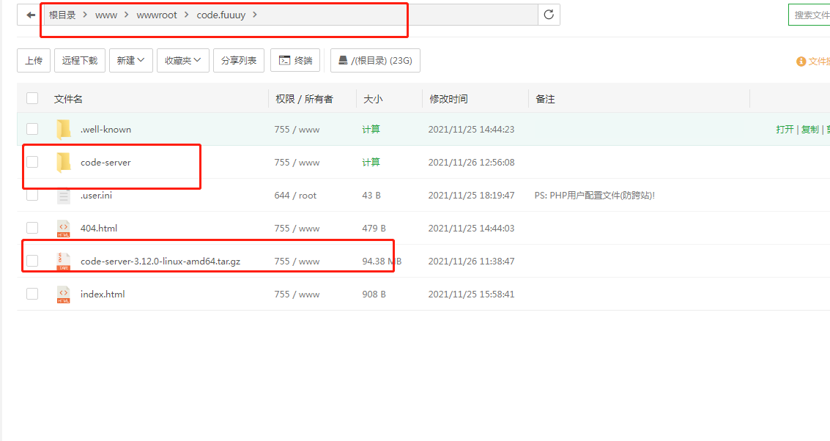The width and height of the screenshot is (830, 441).
Task: Select the 404.html file name
Action: pos(99,228)
